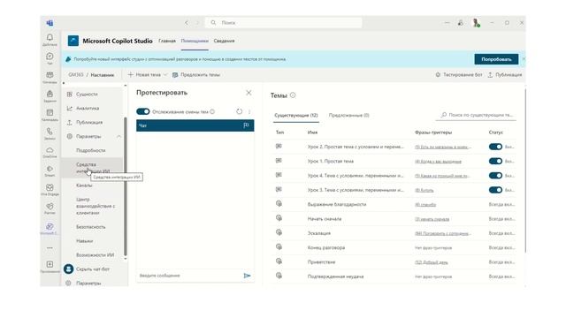Open Calls phone icon in rail
This screenshot has height=318, width=566.
pyautogui.click(x=50, y=132)
